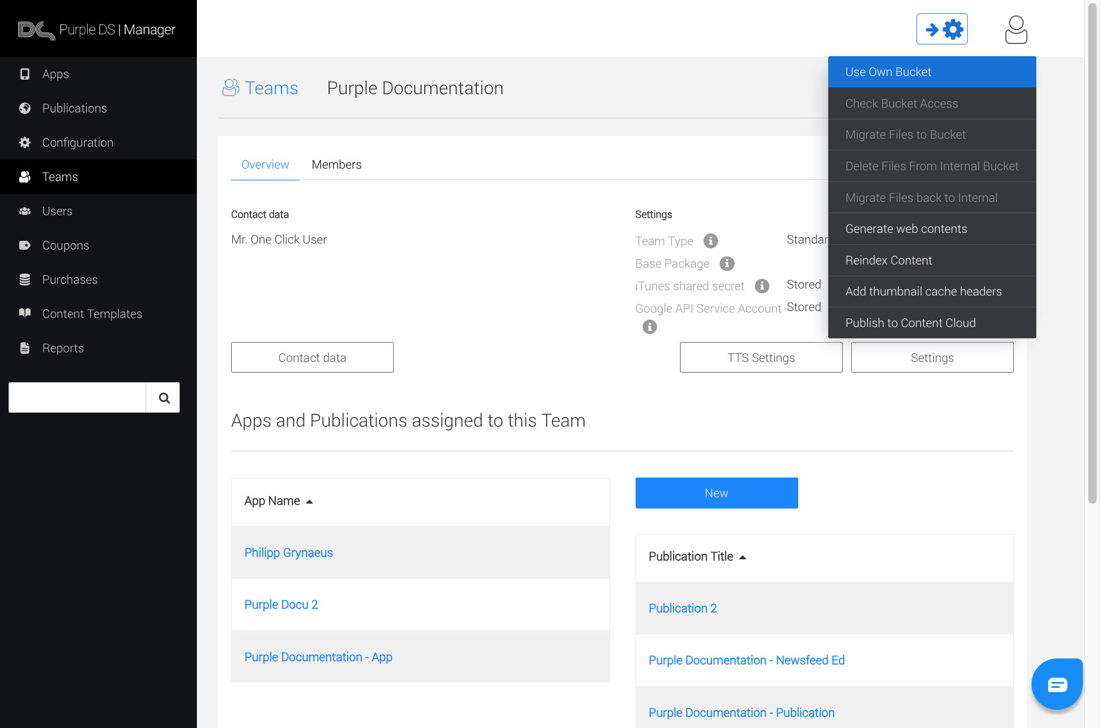The width and height of the screenshot is (1100, 728).
Task: Click the Mr. One Click User text
Action: tap(279, 239)
